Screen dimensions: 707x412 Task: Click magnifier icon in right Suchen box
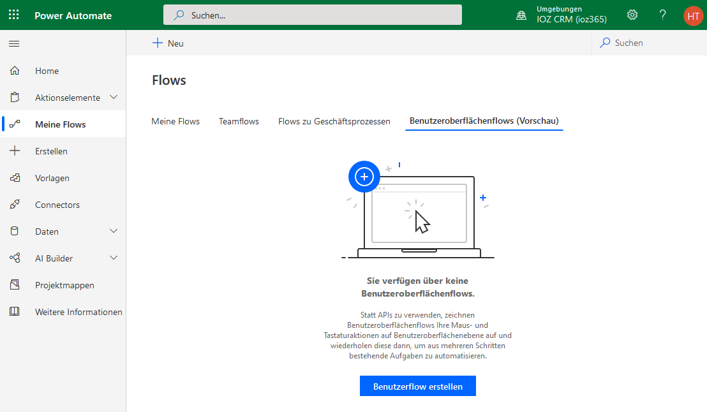pyautogui.click(x=605, y=43)
